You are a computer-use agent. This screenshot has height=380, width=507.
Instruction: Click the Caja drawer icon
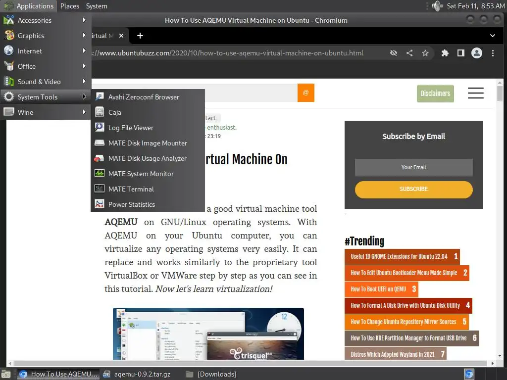99,112
